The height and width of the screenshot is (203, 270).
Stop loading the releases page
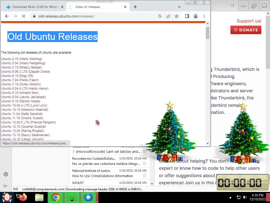pyautogui.click(x=24, y=16)
